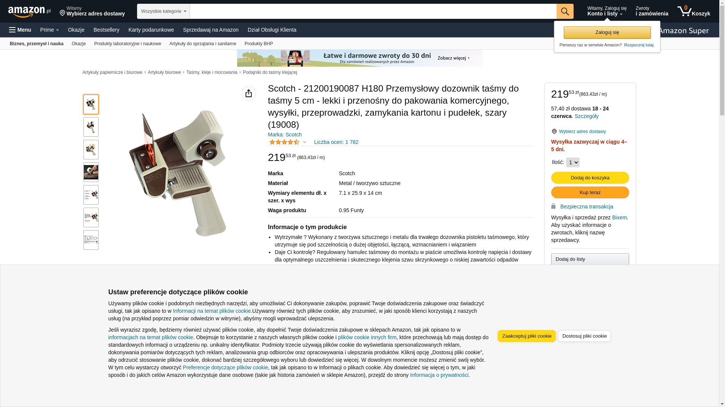Click Zaakceptuj pliki cookie button

coord(526,336)
